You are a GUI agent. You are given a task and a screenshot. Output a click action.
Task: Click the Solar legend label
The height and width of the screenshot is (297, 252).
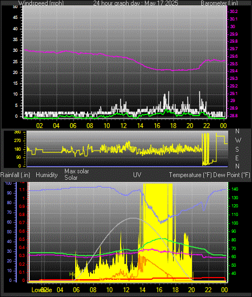click(x=71, y=178)
